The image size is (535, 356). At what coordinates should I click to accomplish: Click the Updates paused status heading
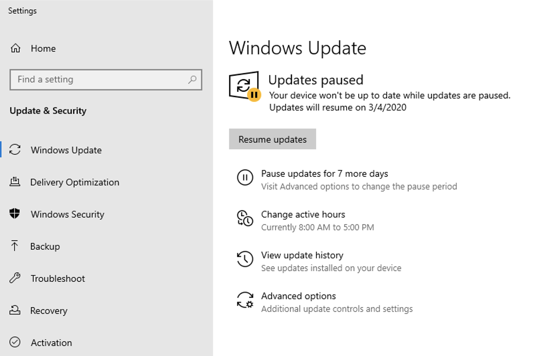coord(316,80)
